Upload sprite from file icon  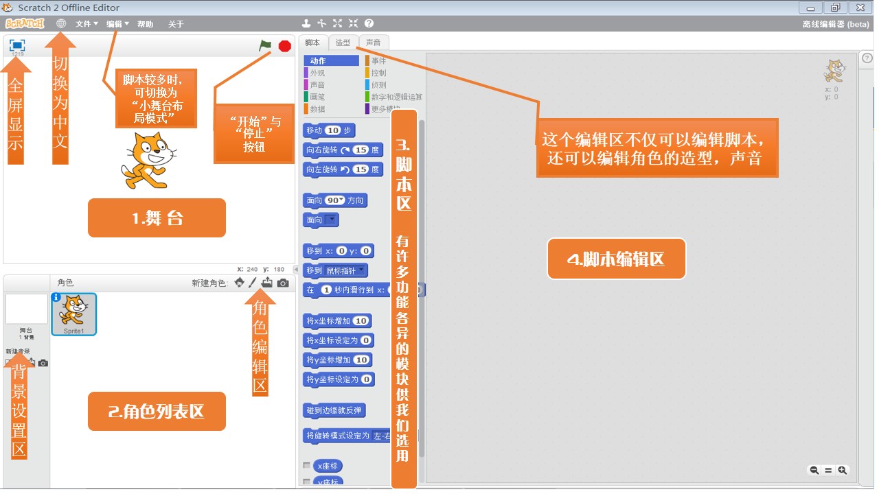pos(266,283)
